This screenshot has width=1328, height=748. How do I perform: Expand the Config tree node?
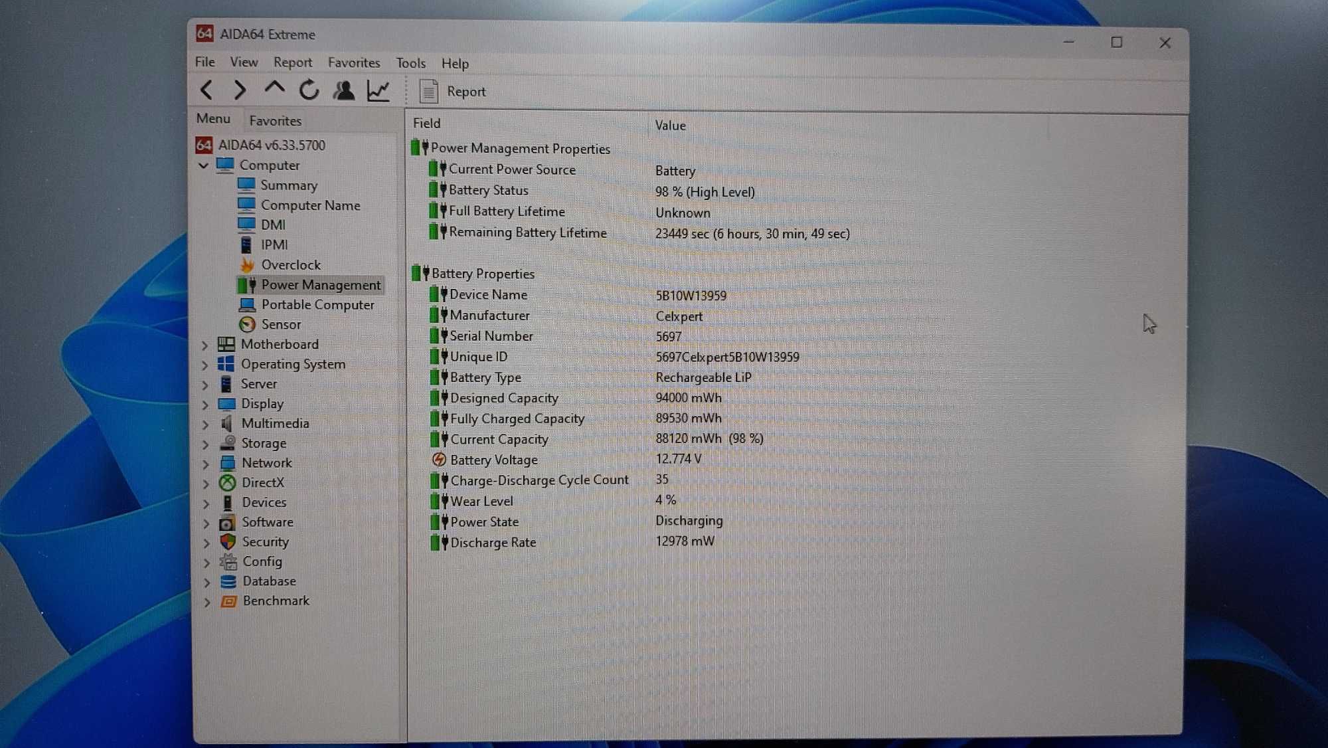[207, 563]
